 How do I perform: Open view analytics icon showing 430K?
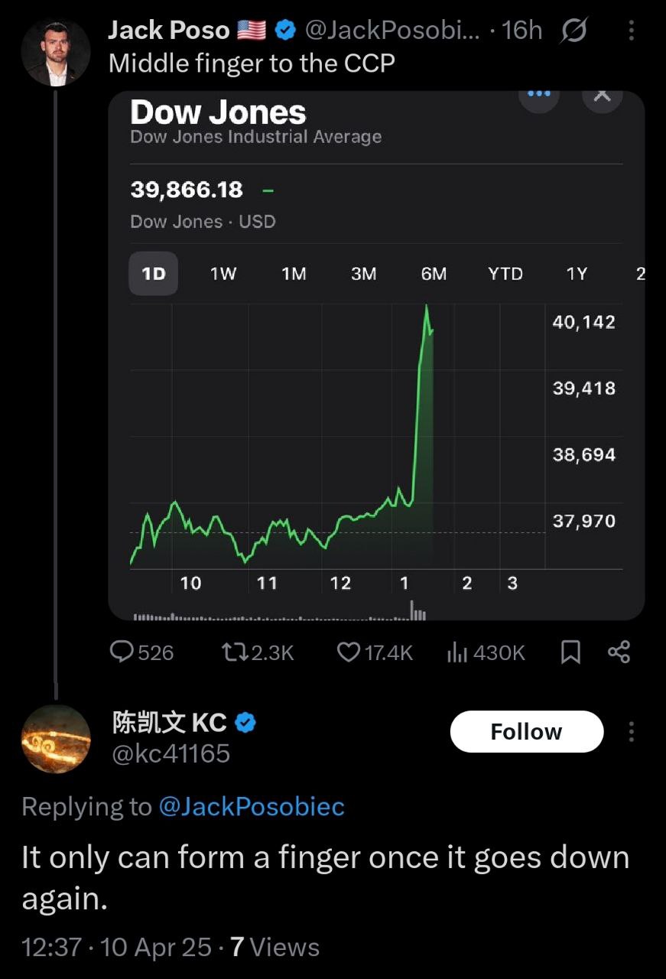coord(456,652)
